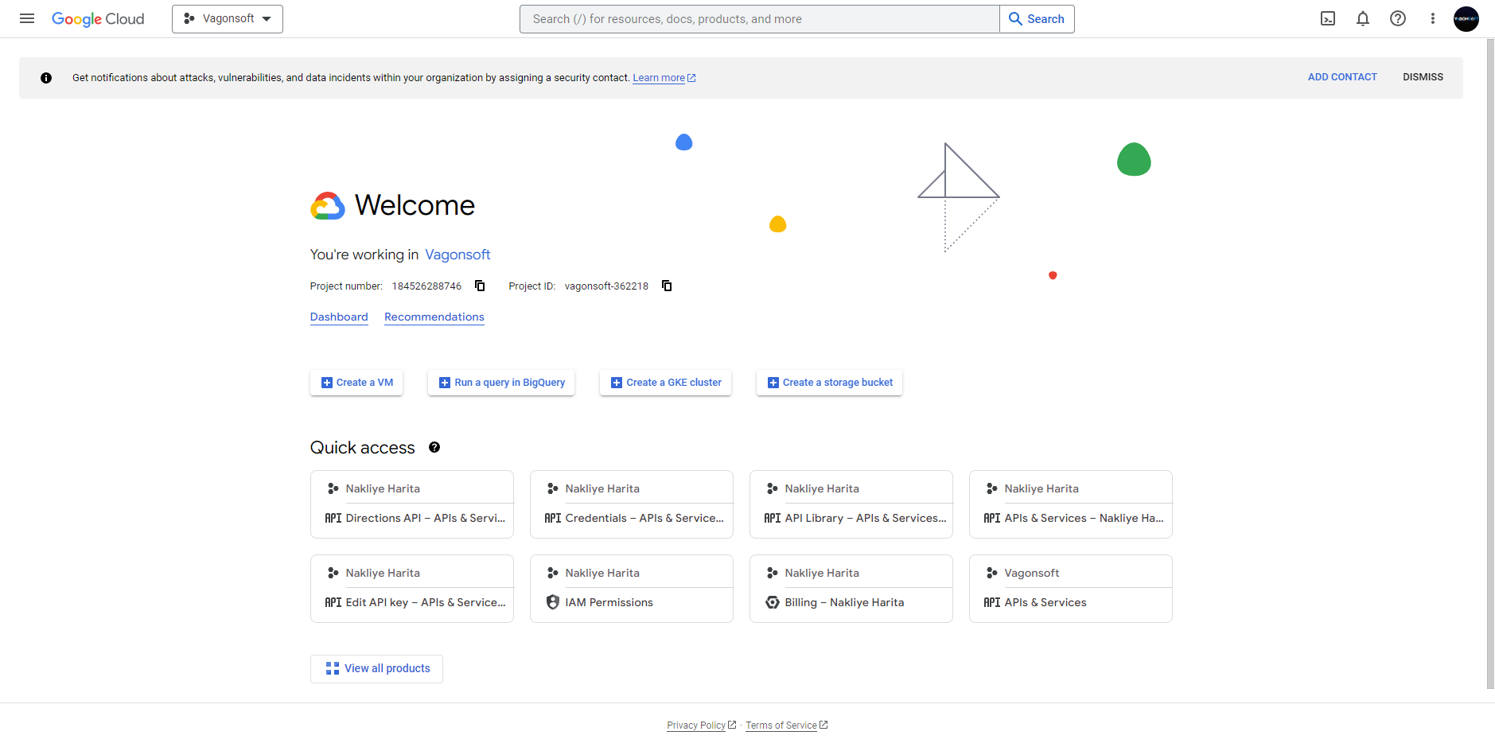Viewport: 1495px width, 747px height.
Task: Open Vagonsoft APIs & Services card
Action: point(1071,589)
